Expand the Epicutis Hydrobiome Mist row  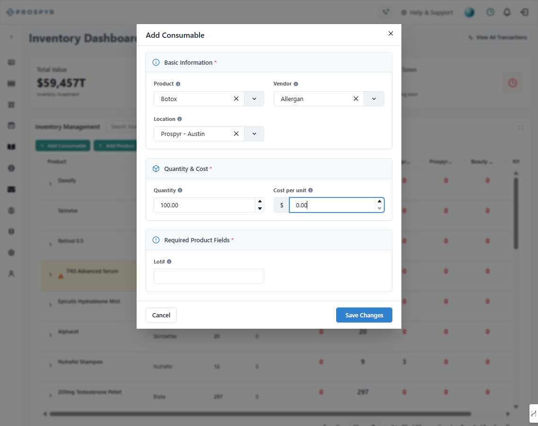[51, 305]
